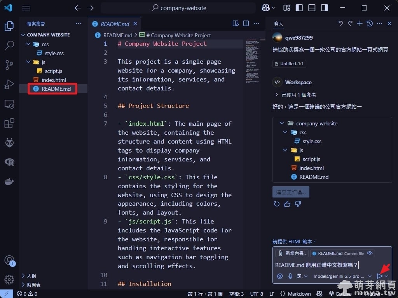
Task: Split the editor to the right
Action: pos(246,24)
